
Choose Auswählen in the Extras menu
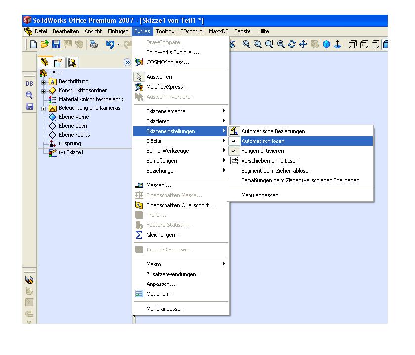coord(181,77)
